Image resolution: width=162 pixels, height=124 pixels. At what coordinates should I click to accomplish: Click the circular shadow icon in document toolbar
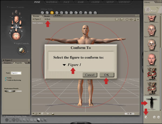[127, 19]
